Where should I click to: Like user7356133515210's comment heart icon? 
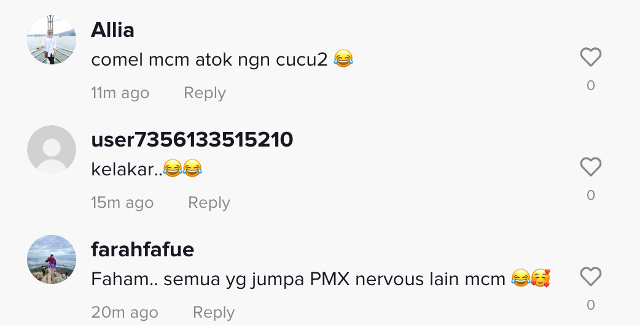pos(591,167)
